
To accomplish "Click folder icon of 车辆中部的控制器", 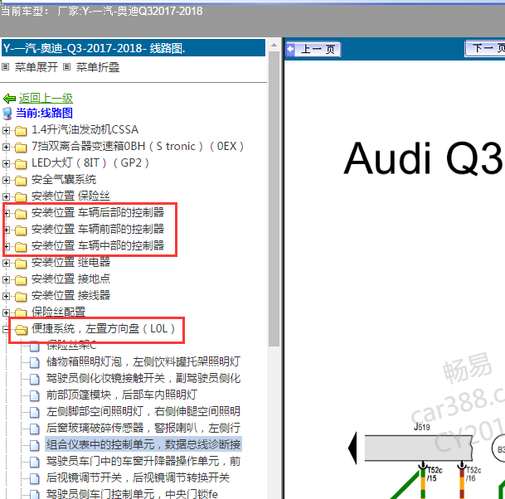I will pos(21,247).
